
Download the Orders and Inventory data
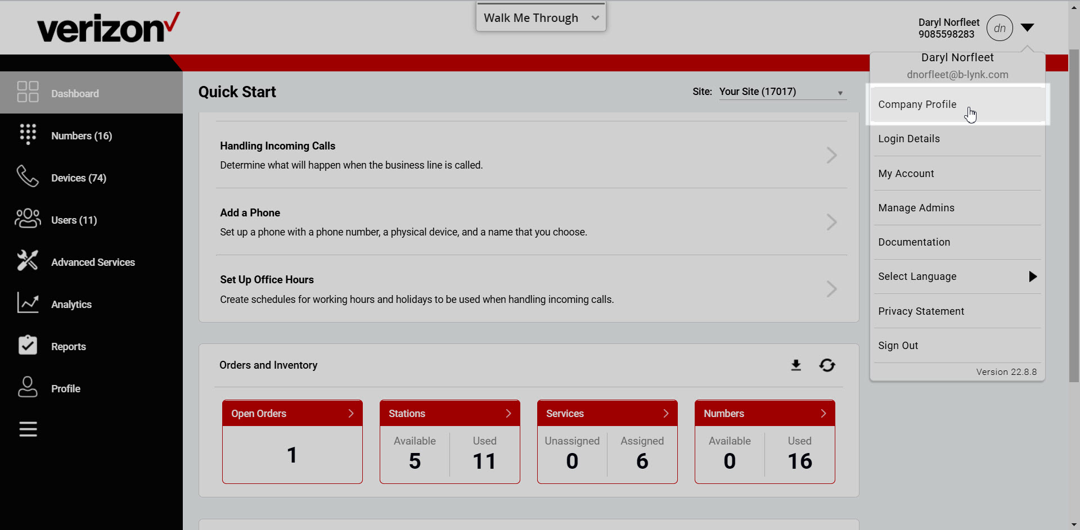(796, 365)
